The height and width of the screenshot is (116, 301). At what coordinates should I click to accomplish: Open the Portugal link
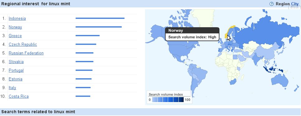coord(16,71)
